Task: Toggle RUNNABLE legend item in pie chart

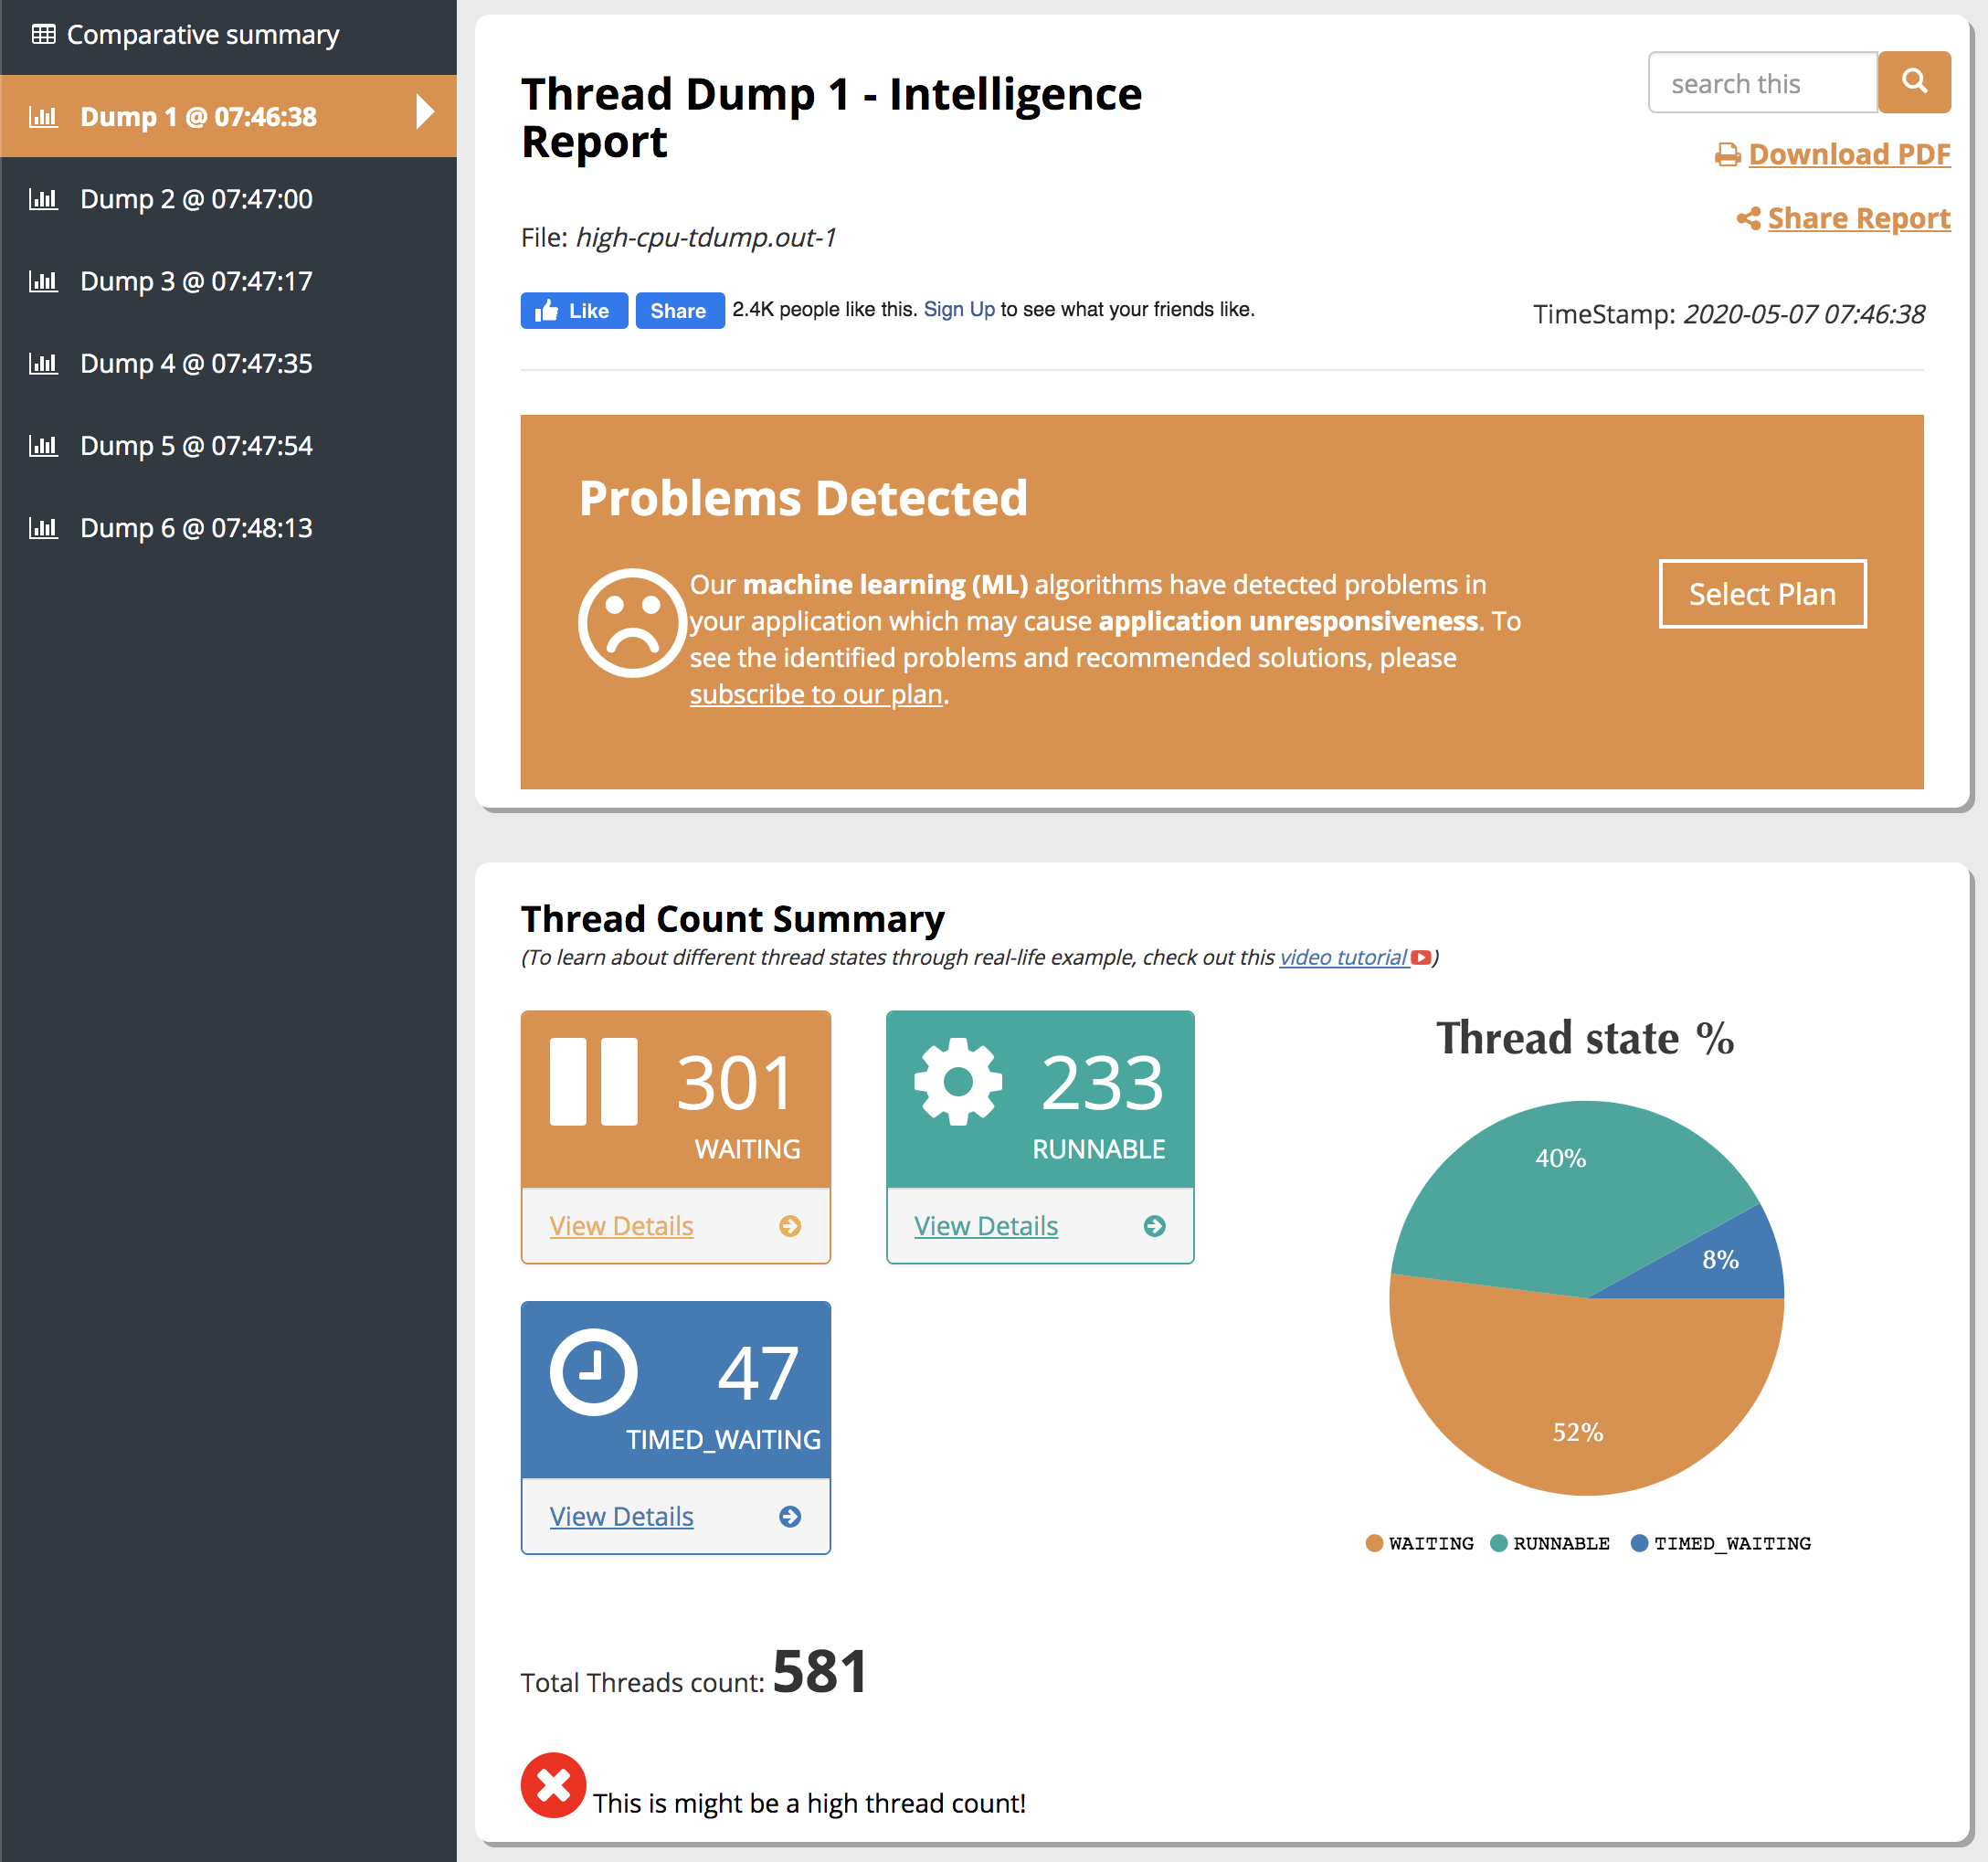Action: click(1549, 1543)
